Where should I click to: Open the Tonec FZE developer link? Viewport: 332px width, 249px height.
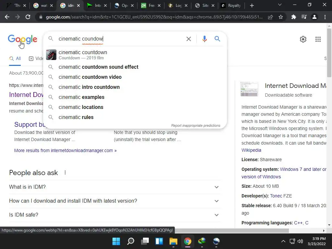(281, 196)
